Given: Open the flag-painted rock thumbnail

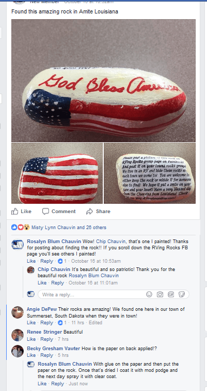Looking at the screenshot, I should click(x=57, y=173).
